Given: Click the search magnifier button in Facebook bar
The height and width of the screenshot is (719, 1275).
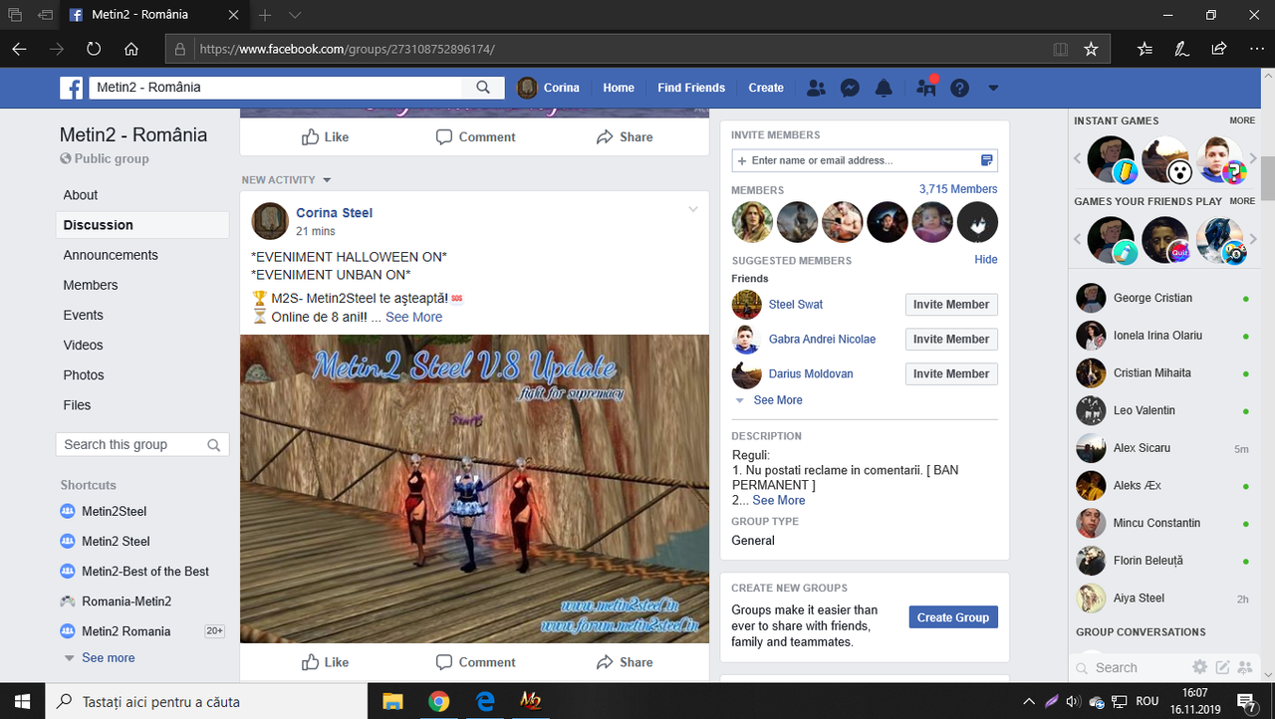Looking at the screenshot, I should coord(483,88).
